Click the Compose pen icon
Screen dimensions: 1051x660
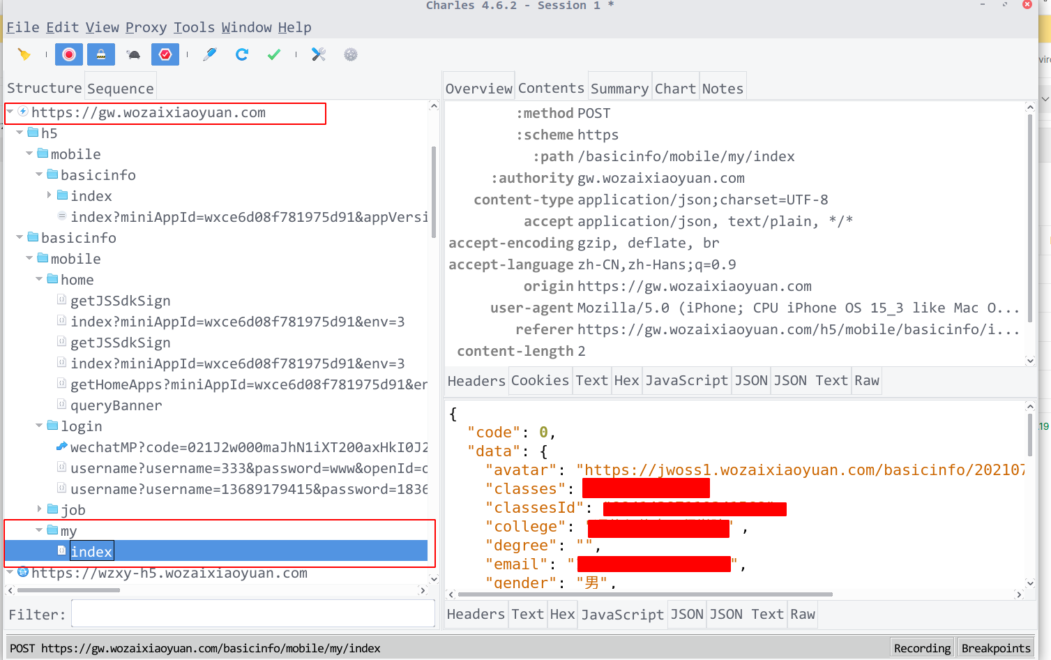point(210,54)
